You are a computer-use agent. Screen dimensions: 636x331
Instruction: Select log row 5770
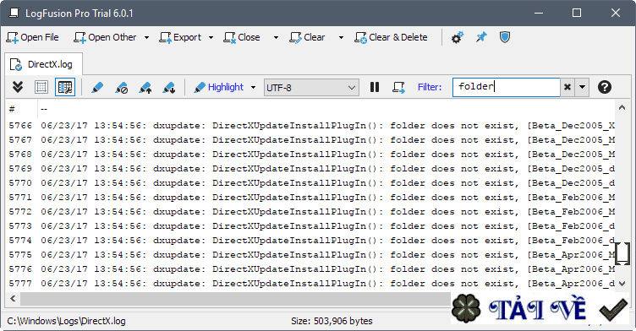coord(311,183)
